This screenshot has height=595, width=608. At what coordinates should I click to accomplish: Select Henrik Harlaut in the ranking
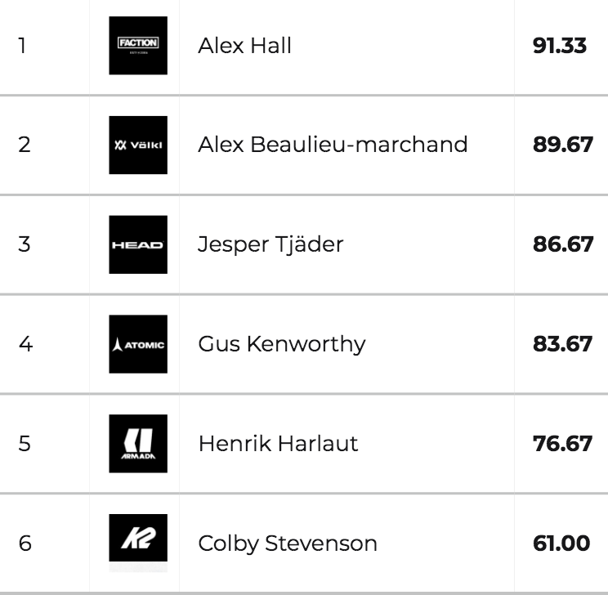point(278,444)
